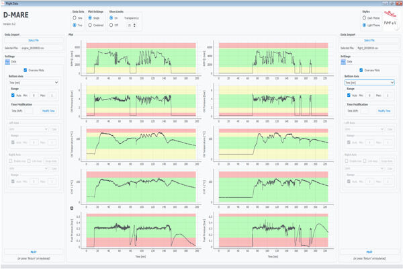Select the One data set radio button

pos(74,18)
